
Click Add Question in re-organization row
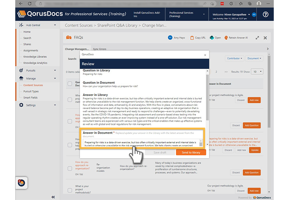point(251,173)
